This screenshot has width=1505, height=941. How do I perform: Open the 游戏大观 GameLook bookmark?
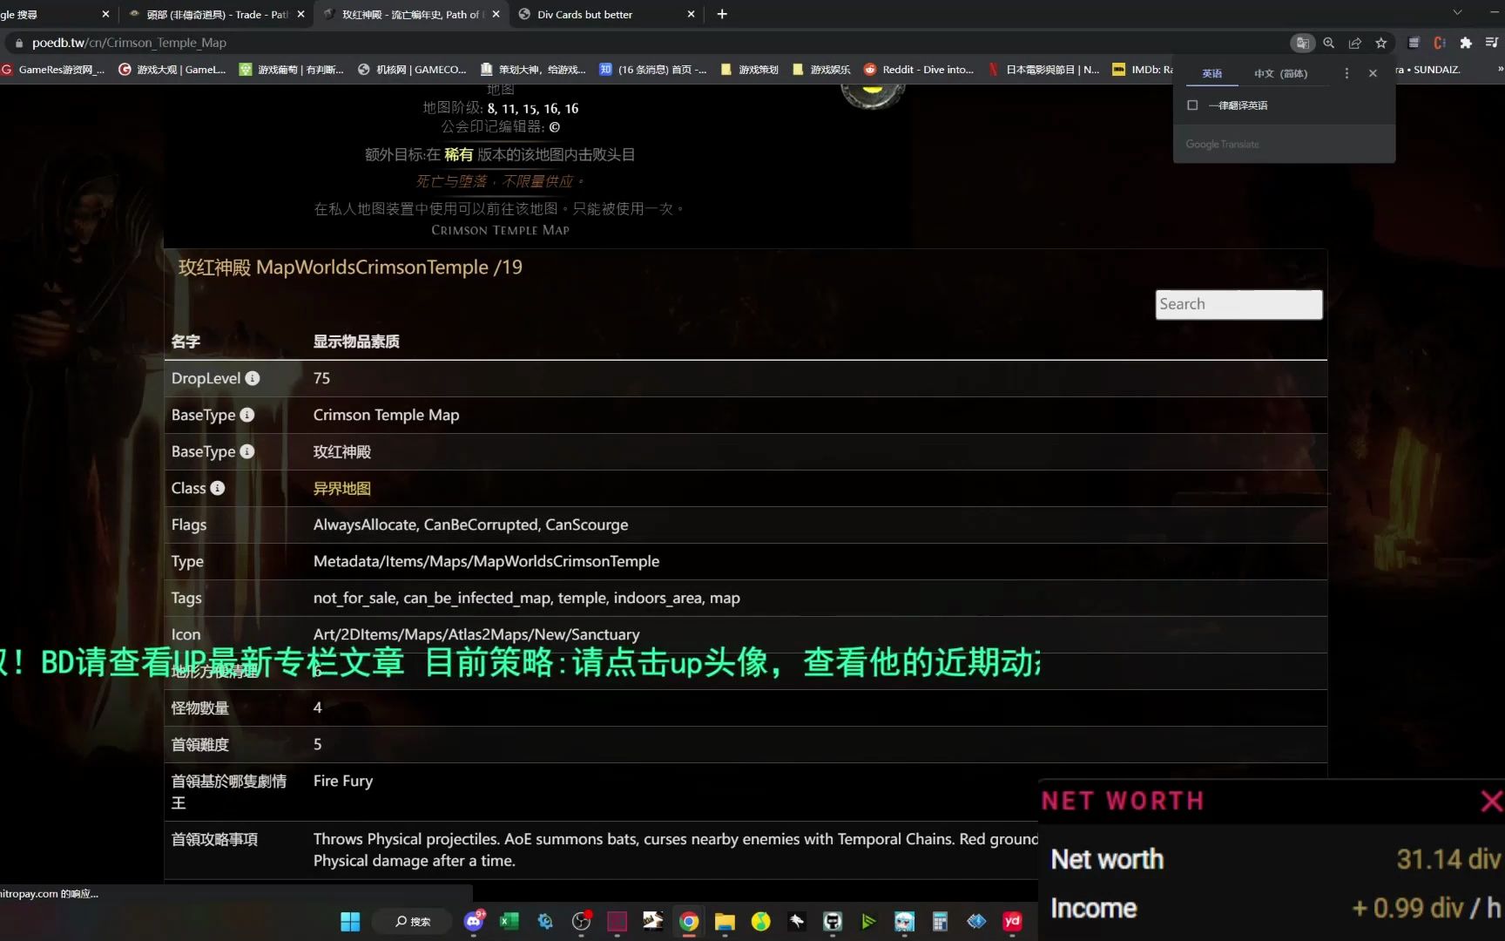click(172, 70)
